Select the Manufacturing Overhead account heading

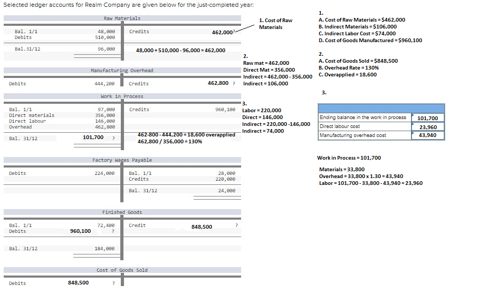[x=122, y=71]
